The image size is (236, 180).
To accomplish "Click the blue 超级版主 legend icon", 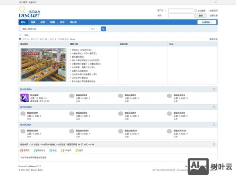I will (35, 150).
